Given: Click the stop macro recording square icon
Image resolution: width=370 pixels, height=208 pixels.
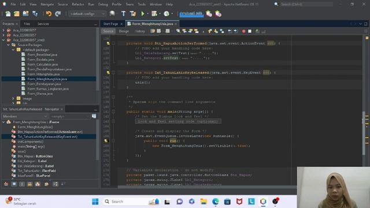Looking at the screenshot, I should click(250, 31).
